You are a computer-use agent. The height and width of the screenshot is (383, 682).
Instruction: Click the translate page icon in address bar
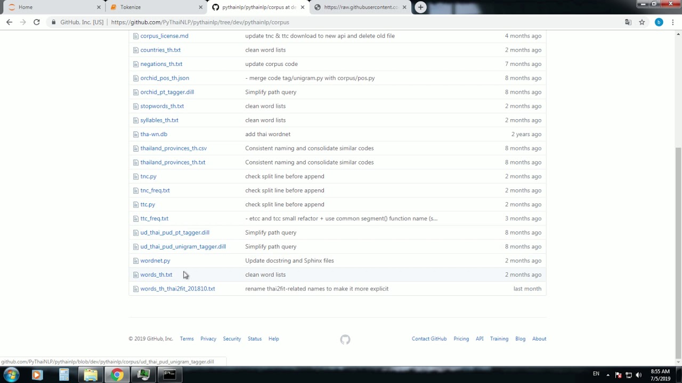point(628,22)
